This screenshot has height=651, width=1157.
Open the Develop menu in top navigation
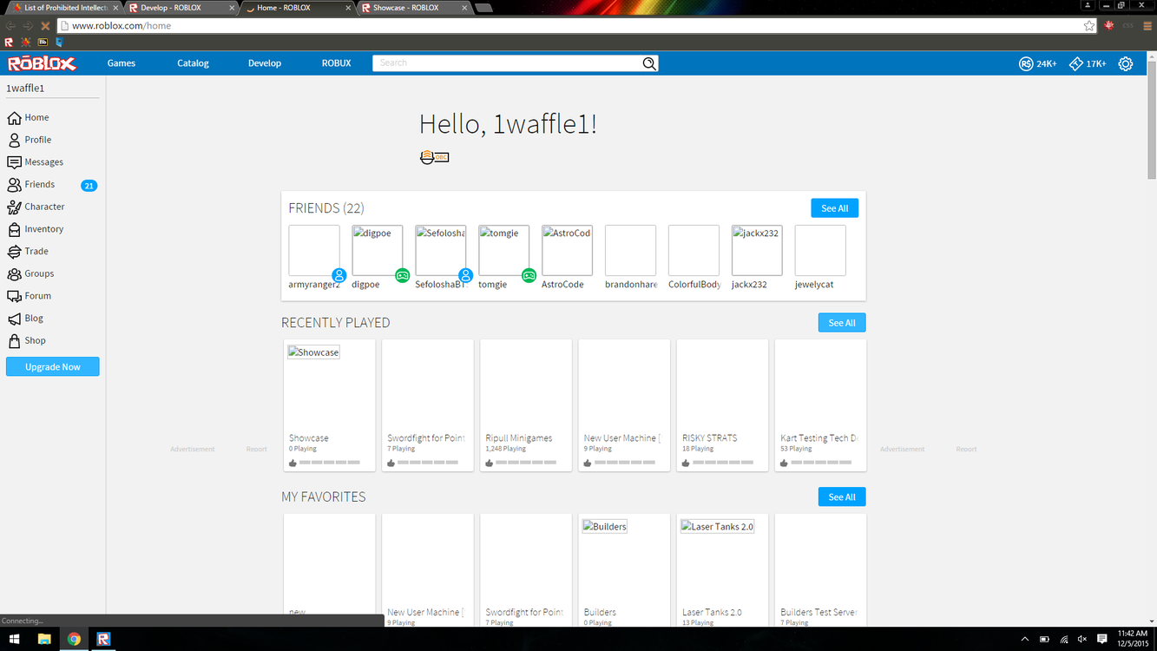264,62
